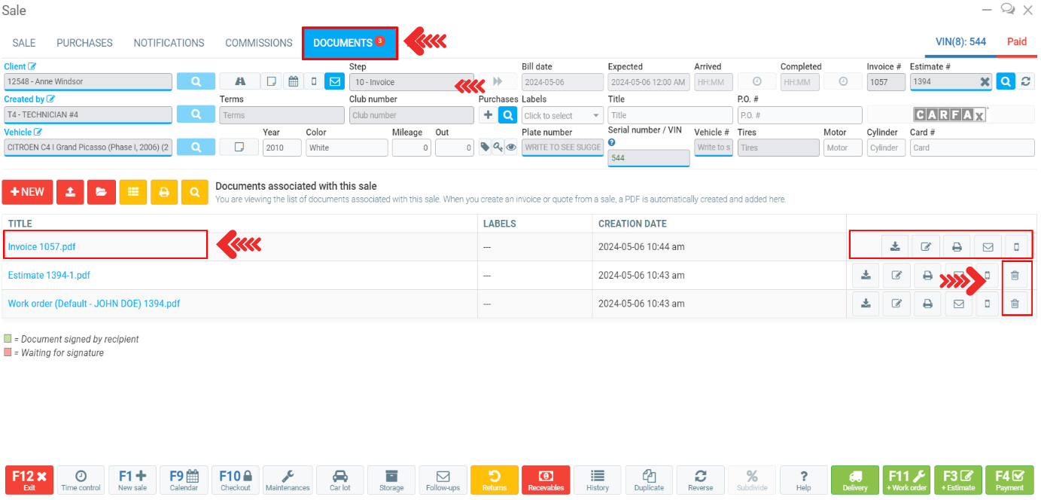The height and width of the screenshot is (500, 1041).
Task: Open the Step '10 - Invoice' dropdown
Action: tap(411, 82)
